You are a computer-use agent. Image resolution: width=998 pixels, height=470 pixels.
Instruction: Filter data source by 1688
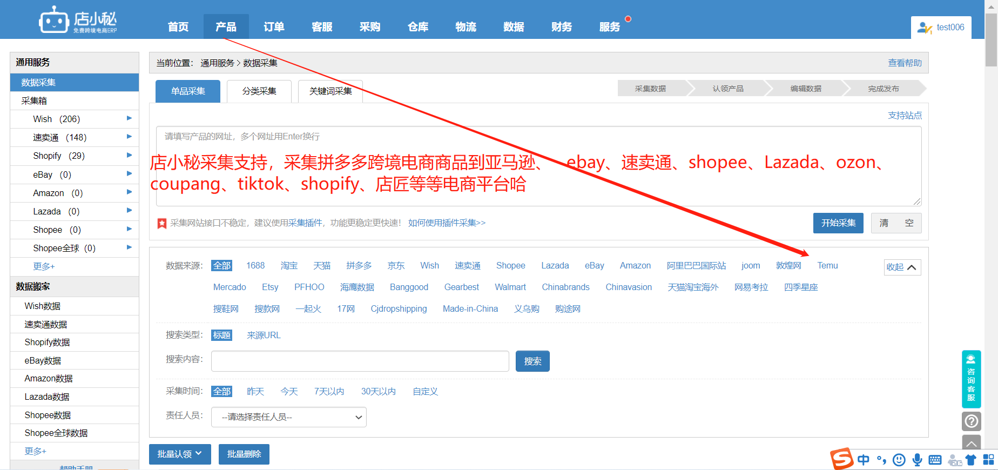tap(255, 265)
